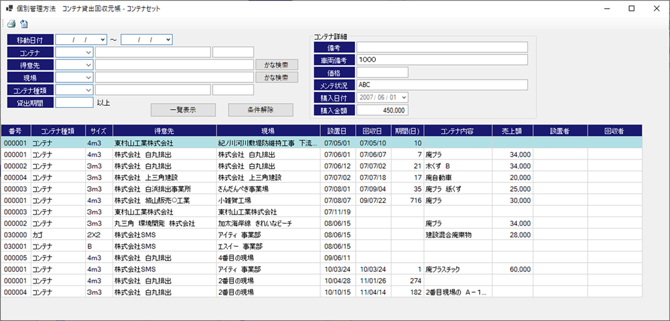Screen dimensions: 670x321
Task: Click the 60,000 sales amount cell
Action: pos(513,269)
